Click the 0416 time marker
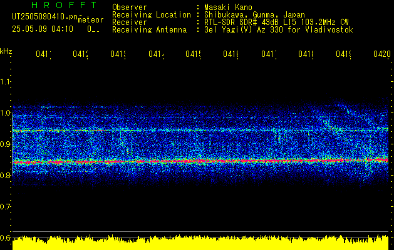This screenshot has width=394, height=250. click(x=231, y=54)
